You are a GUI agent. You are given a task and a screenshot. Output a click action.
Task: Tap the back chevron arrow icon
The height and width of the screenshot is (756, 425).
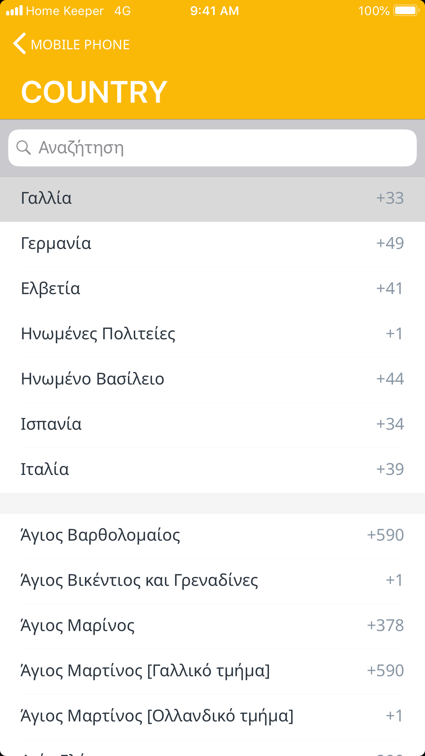pos(20,44)
